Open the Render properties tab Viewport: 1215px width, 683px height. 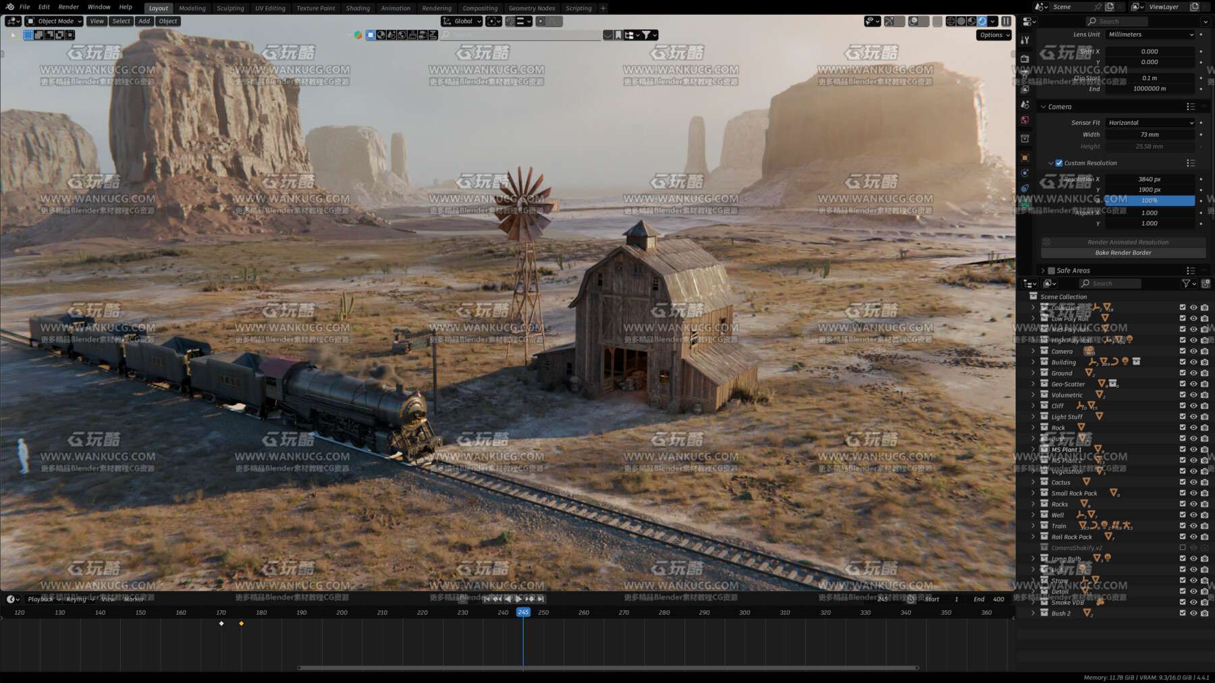(x=1025, y=59)
